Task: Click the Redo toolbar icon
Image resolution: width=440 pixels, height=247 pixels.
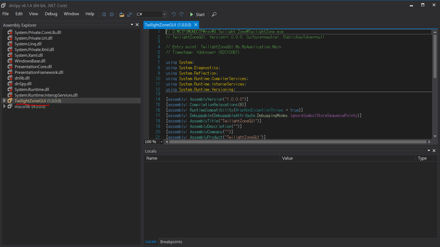Action: coord(182,14)
